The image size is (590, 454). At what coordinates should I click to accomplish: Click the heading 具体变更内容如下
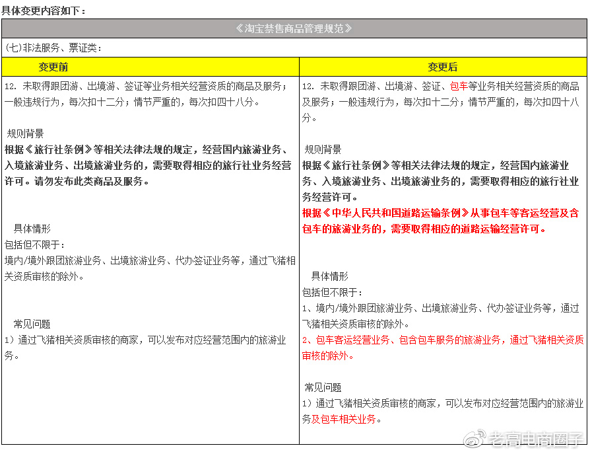point(44,11)
